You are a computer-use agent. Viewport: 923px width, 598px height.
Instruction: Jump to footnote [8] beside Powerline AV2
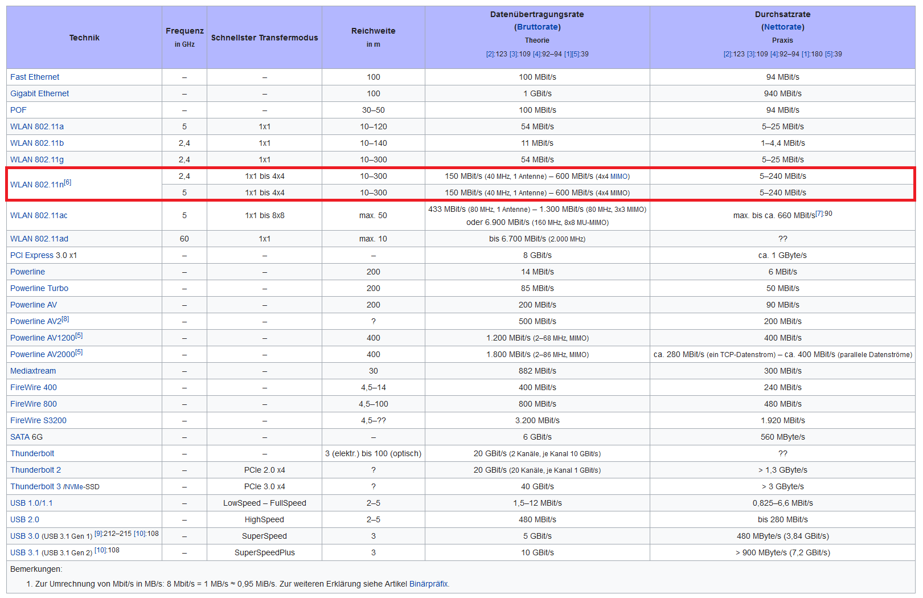click(65, 319)
